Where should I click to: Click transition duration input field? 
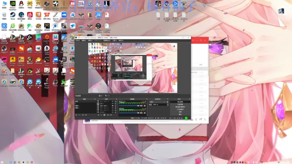click(160, 105)
